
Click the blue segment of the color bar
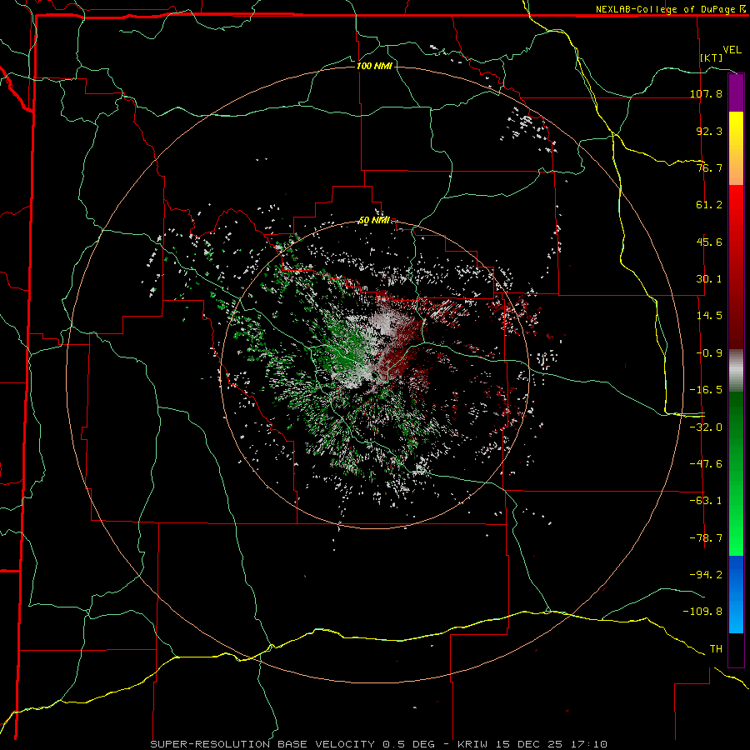[736, 594]
